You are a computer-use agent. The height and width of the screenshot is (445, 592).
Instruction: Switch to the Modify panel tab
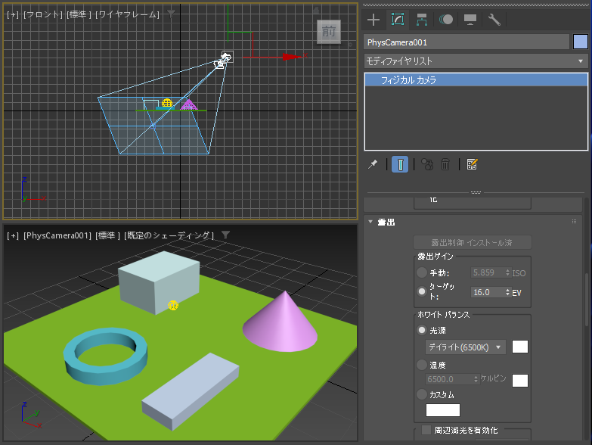click(398, 19)
